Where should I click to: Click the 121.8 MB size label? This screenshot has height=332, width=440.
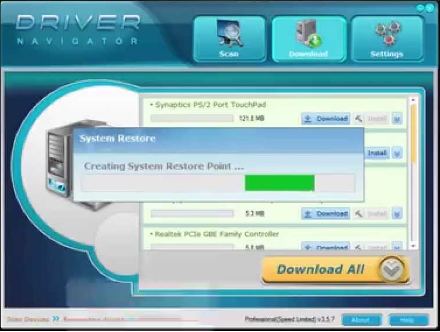pyautogui.click(x=252, y=118)
